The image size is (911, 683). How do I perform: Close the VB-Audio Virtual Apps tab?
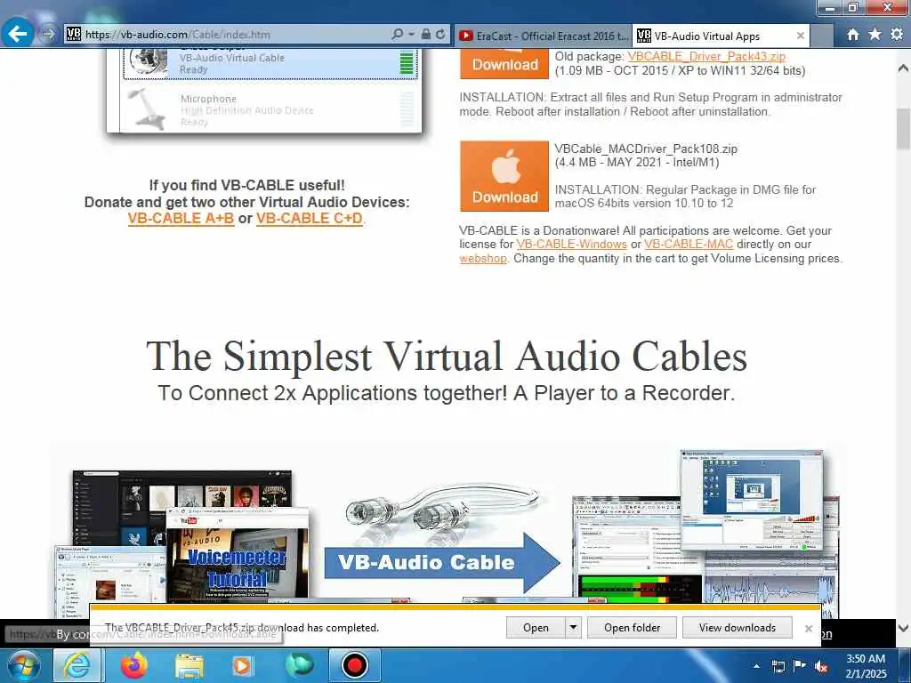tap(800, 36)
